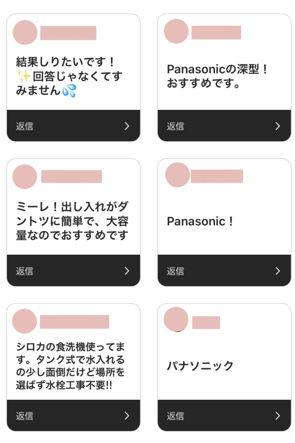Select the シロカの食洗機 response text

click(x=70, y=366)
